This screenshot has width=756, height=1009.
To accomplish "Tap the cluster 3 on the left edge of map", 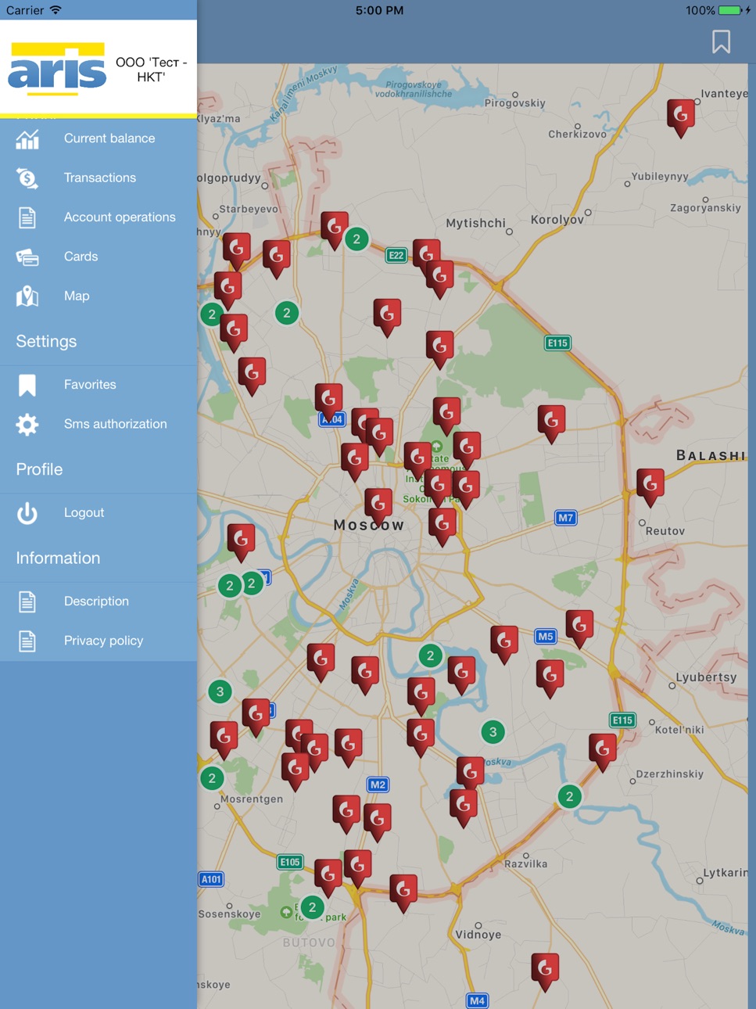I will point(220,691).
